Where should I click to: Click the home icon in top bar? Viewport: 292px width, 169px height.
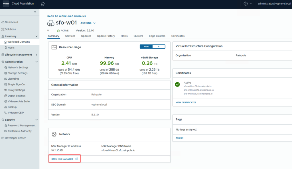click(43, 3)
